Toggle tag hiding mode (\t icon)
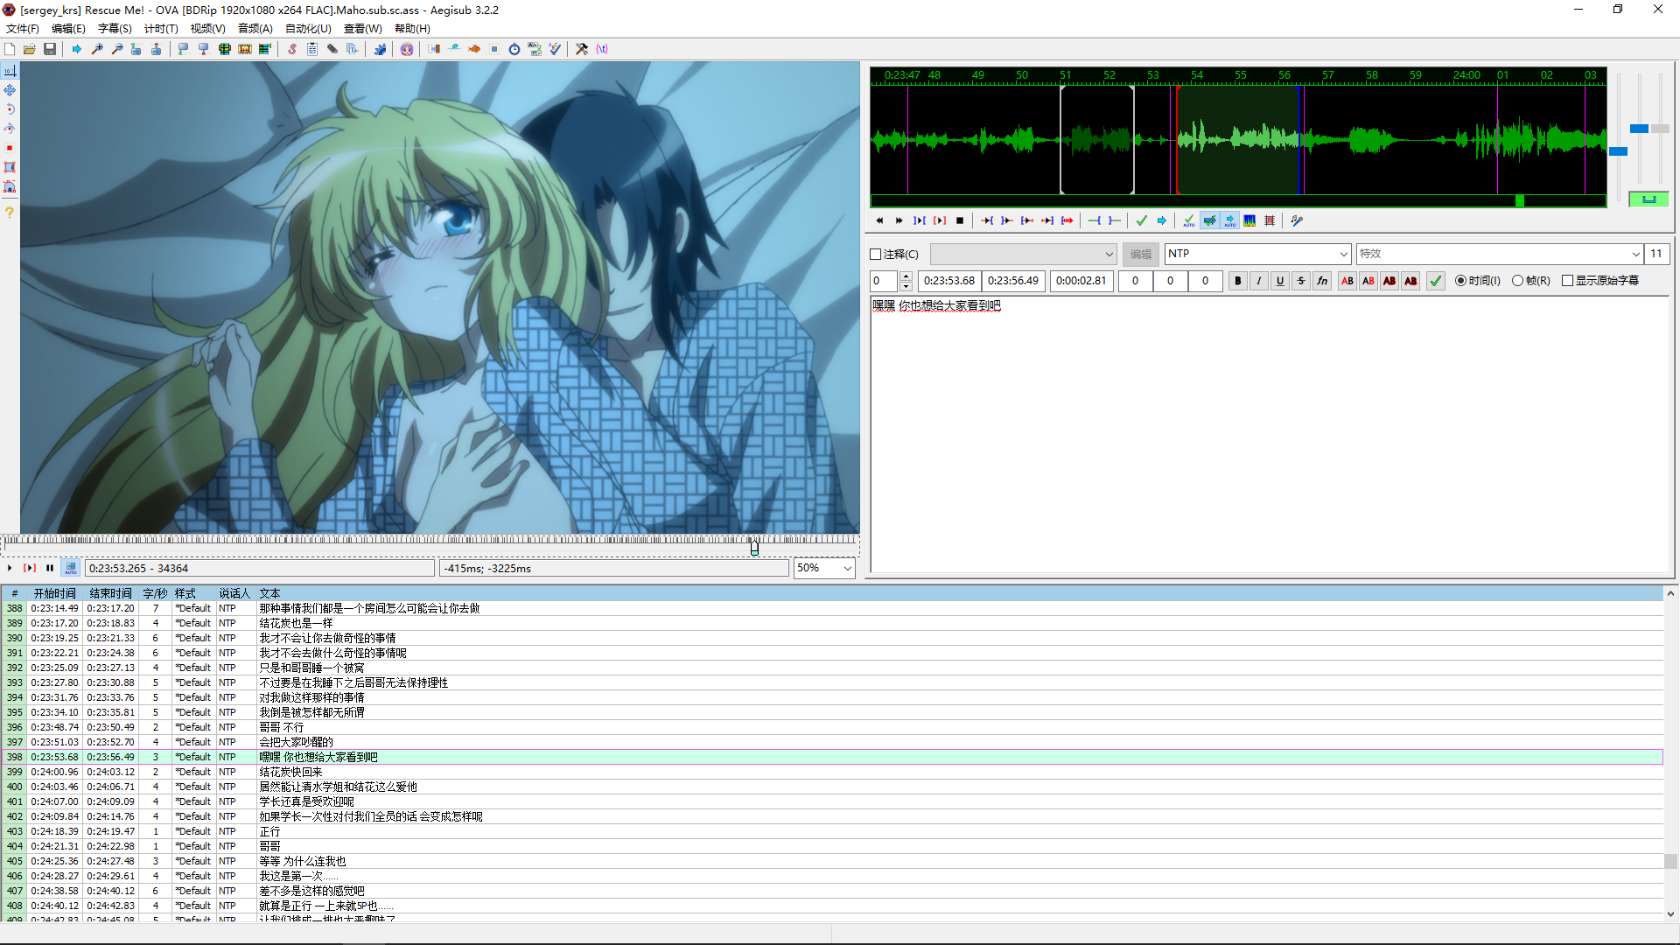Viewport: 1680px width, 945px height. [x=602, y=49]
